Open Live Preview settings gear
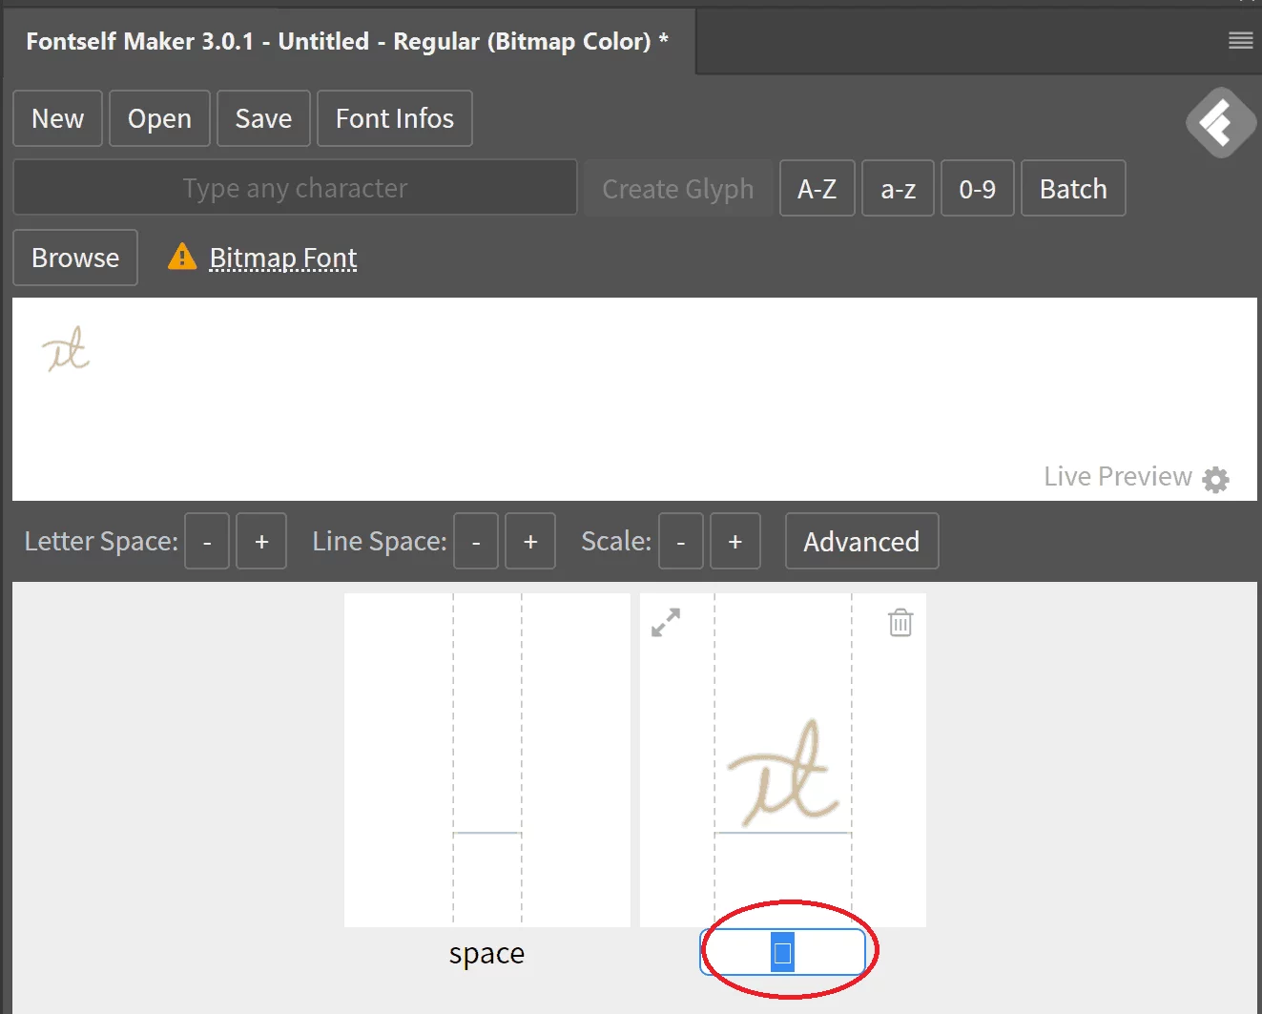Viewport: 1262px width, 1014px height. click(x=1215, y=479)
